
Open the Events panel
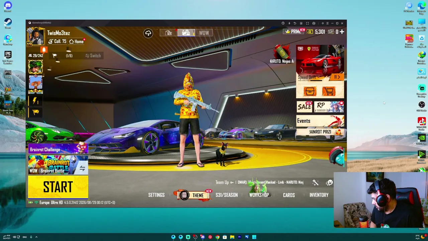click(x=320, y=121)
